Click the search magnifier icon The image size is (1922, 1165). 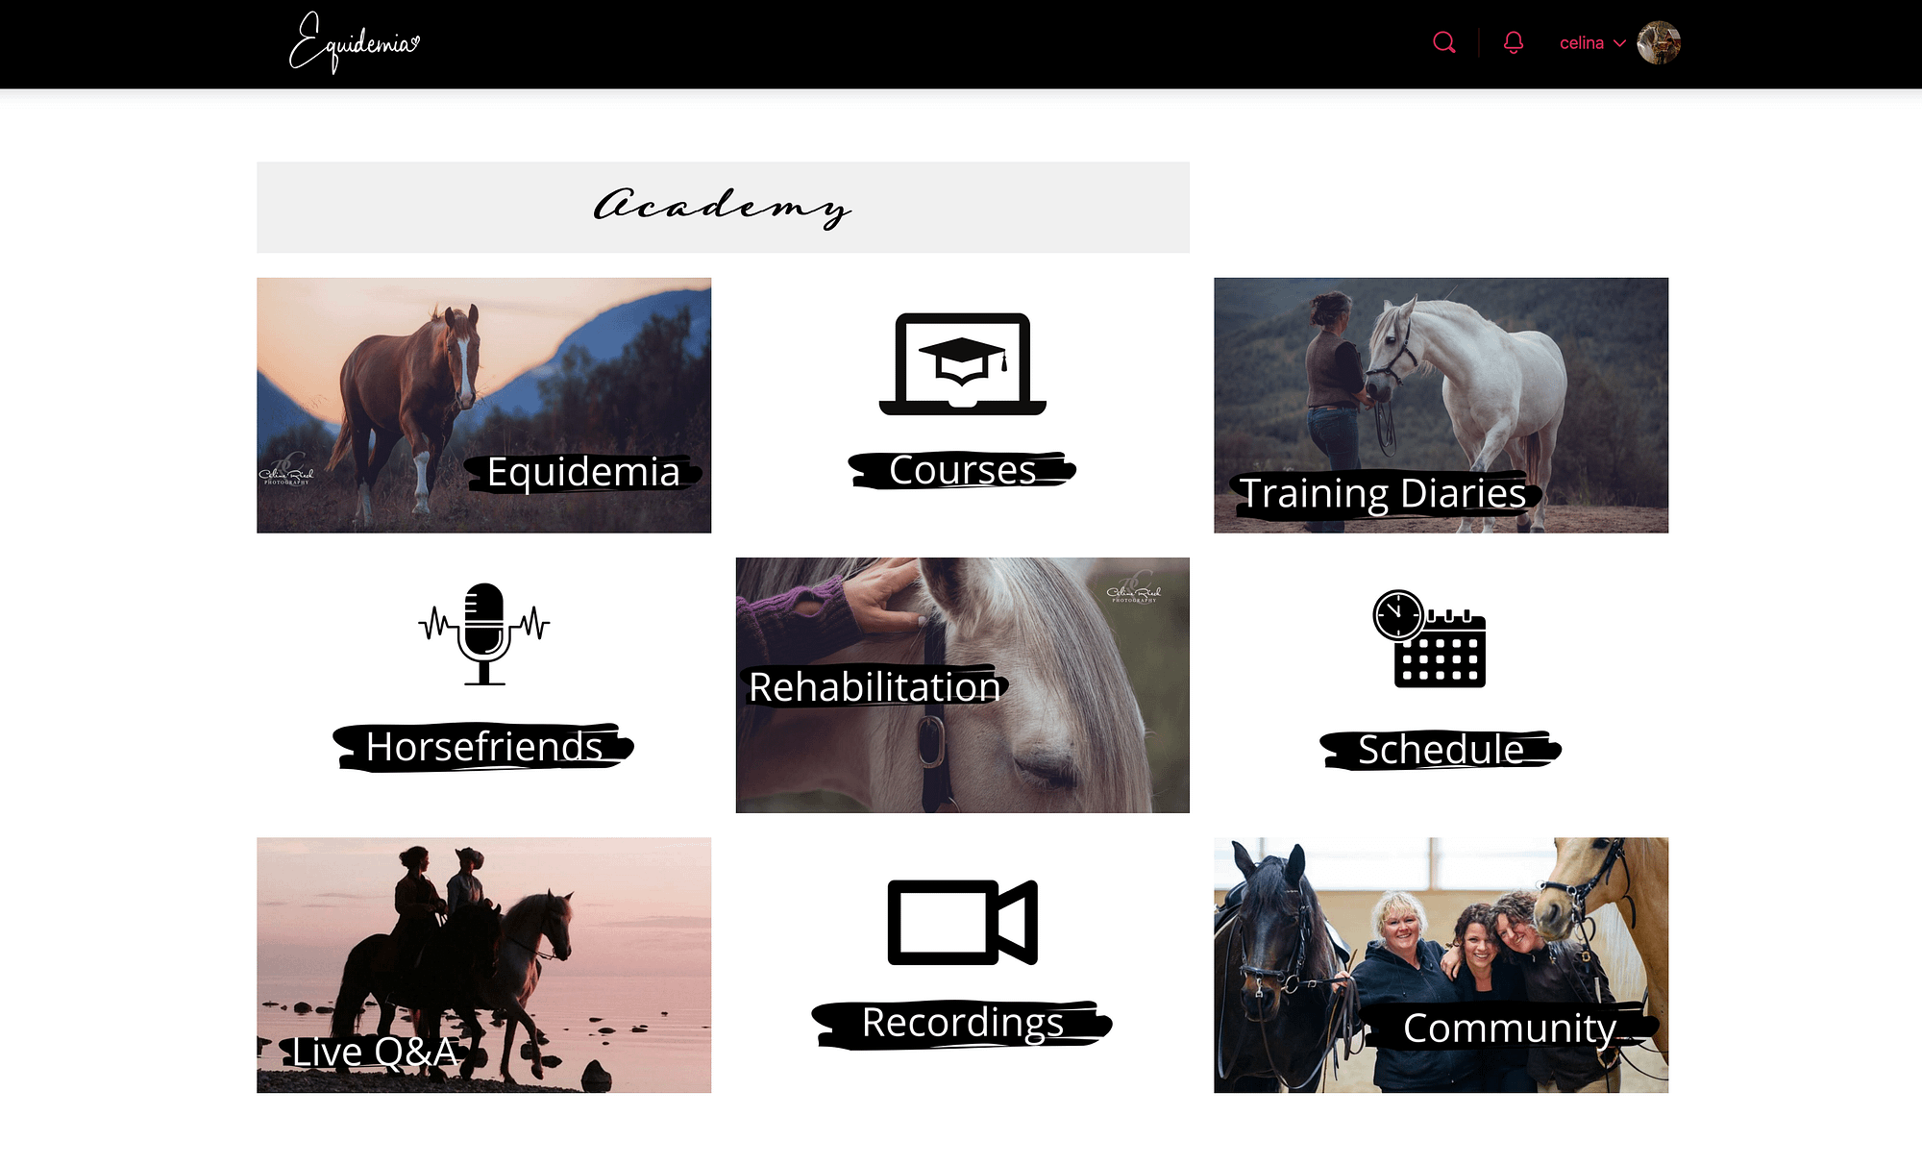coord(1443,42)
